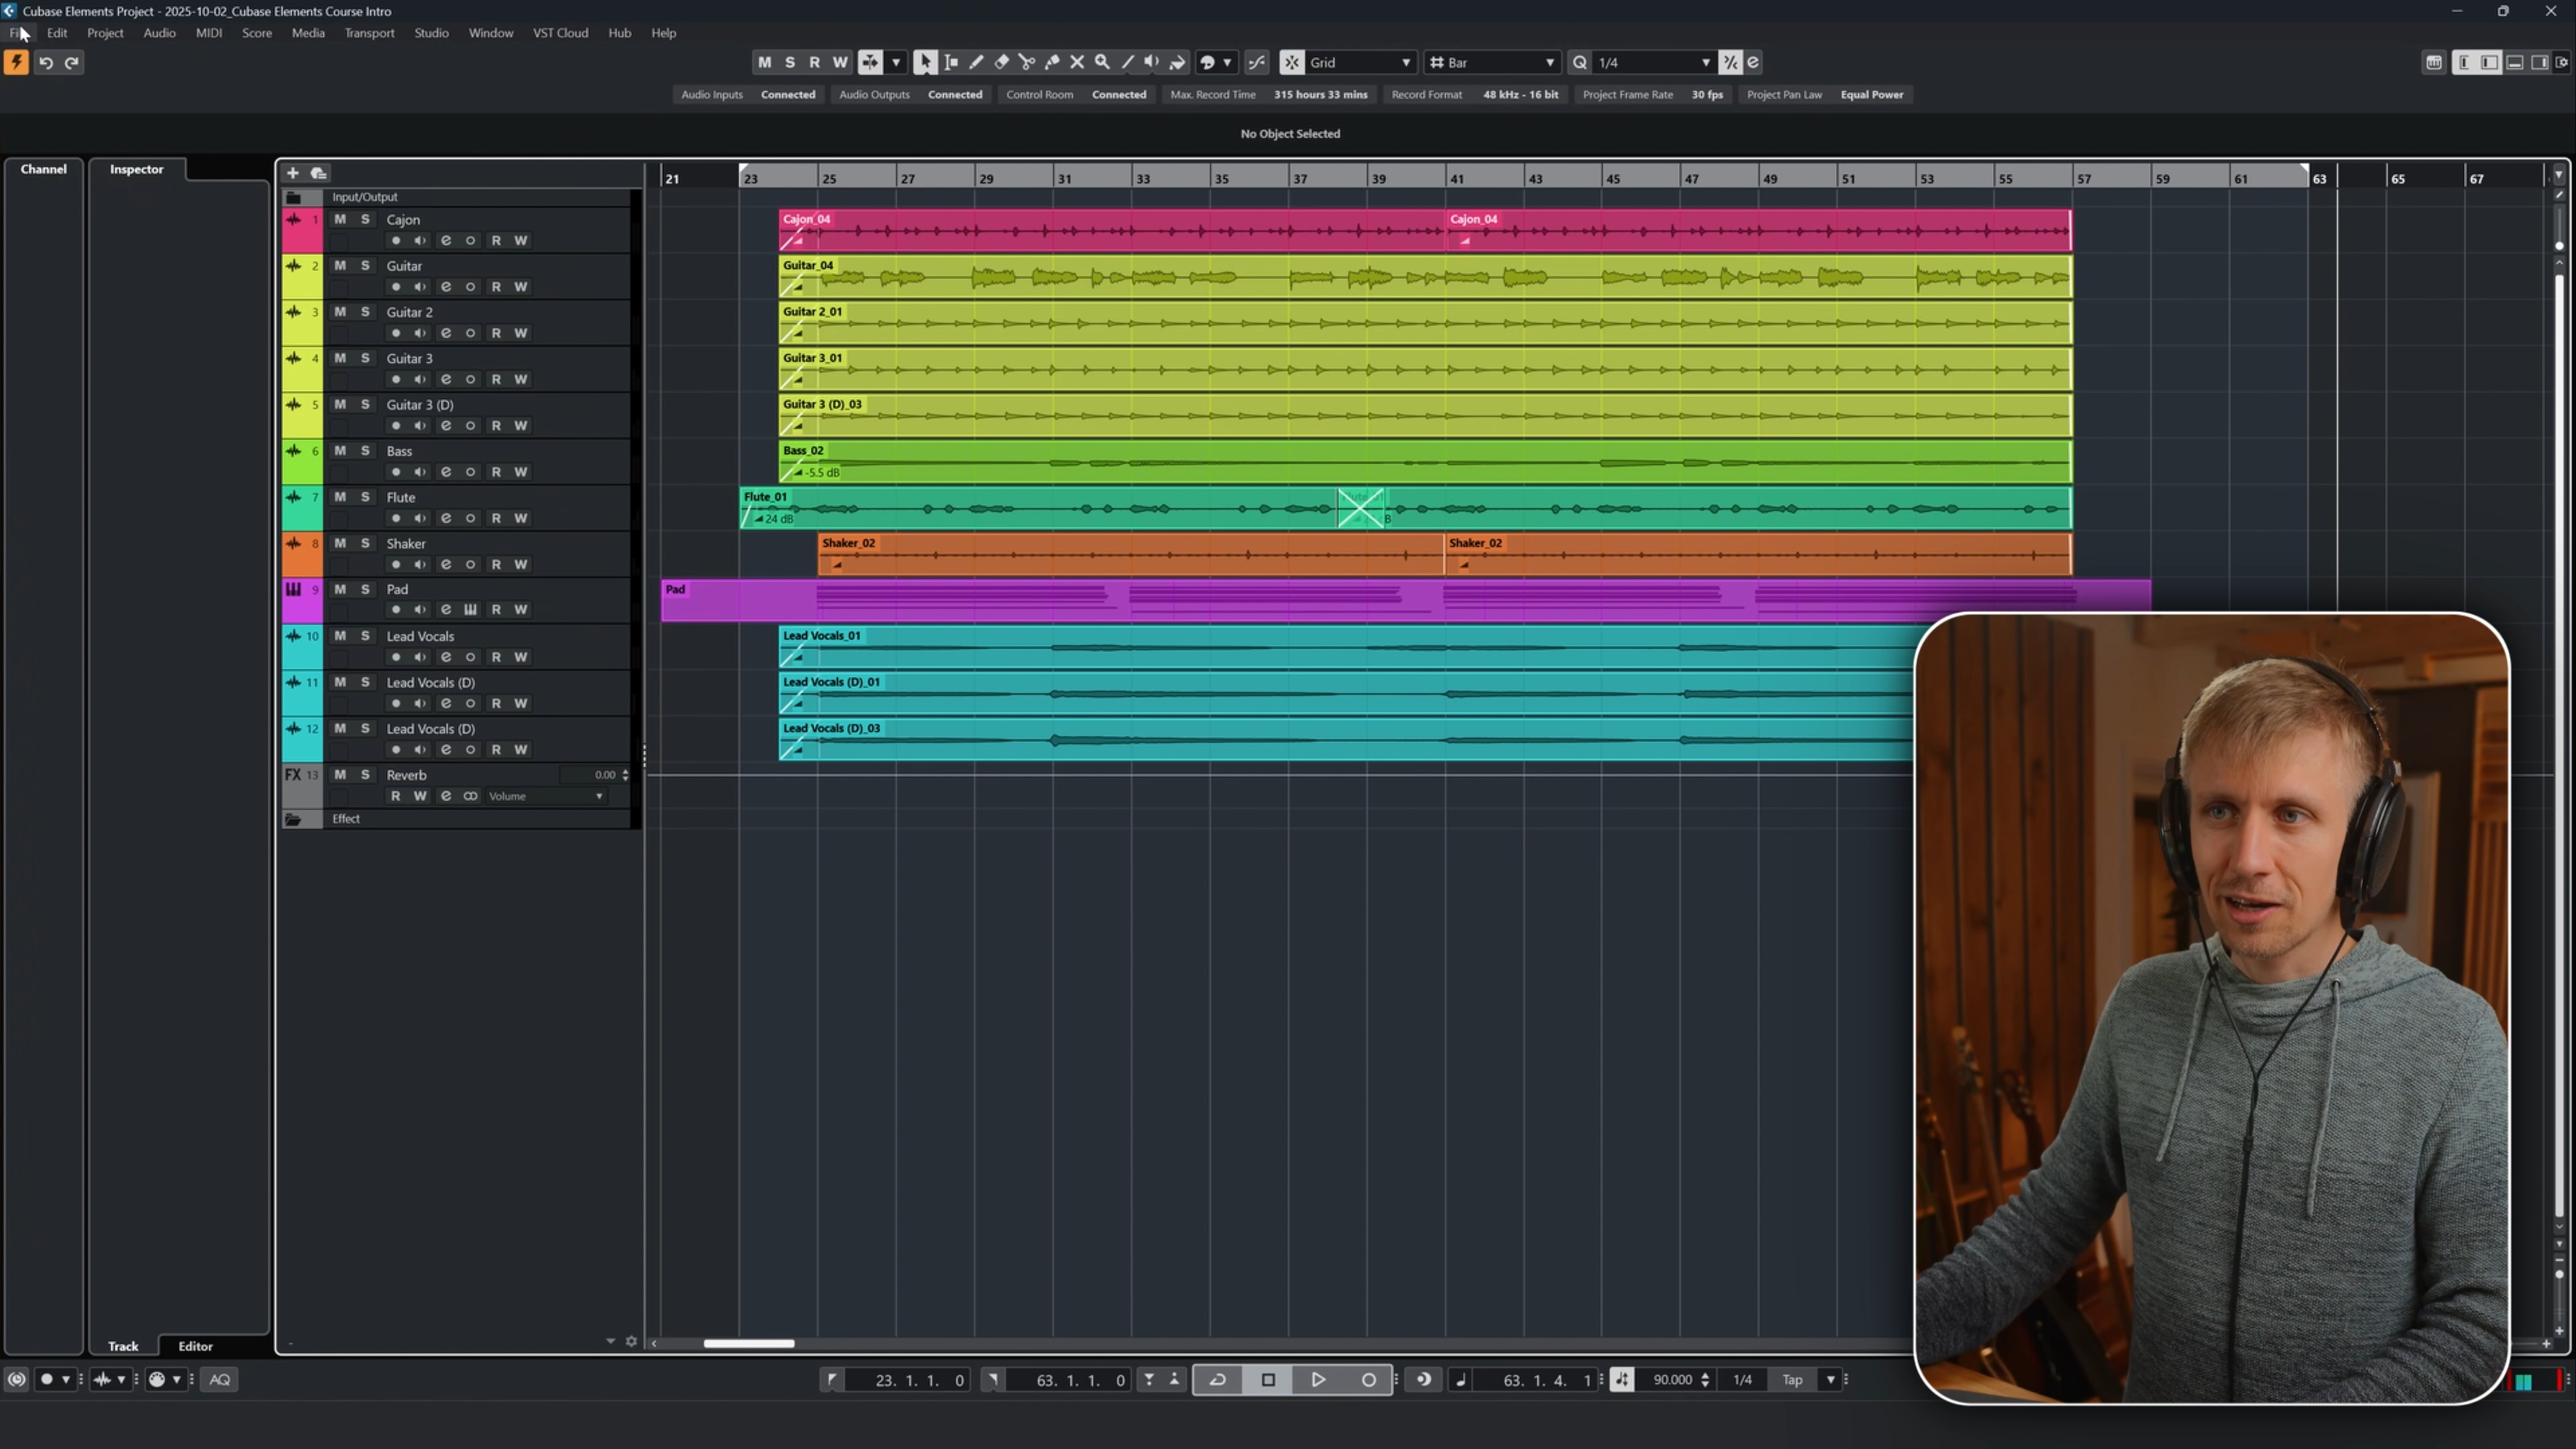Select the Mute X tool
The height and width of the screenshot is (1449, 2576).
click(x=1077, y=62)
